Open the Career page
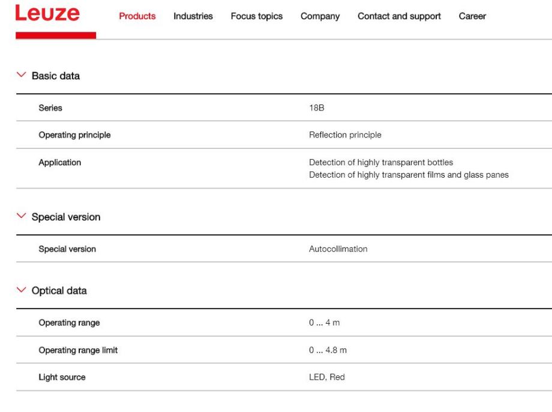The image size is (552, 412). click(x=472, y=17)
